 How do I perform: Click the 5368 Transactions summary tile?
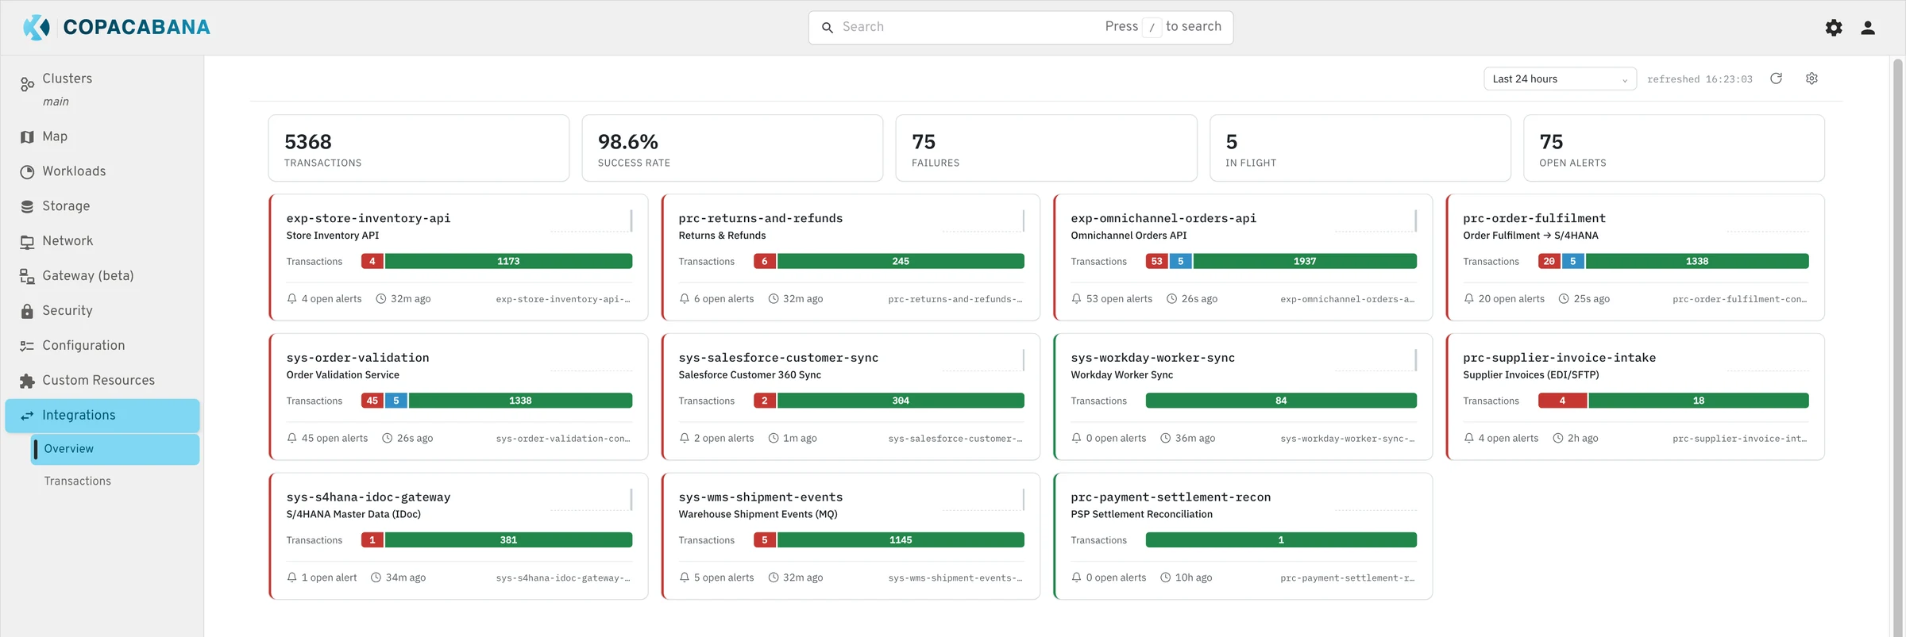click(419, 148)
